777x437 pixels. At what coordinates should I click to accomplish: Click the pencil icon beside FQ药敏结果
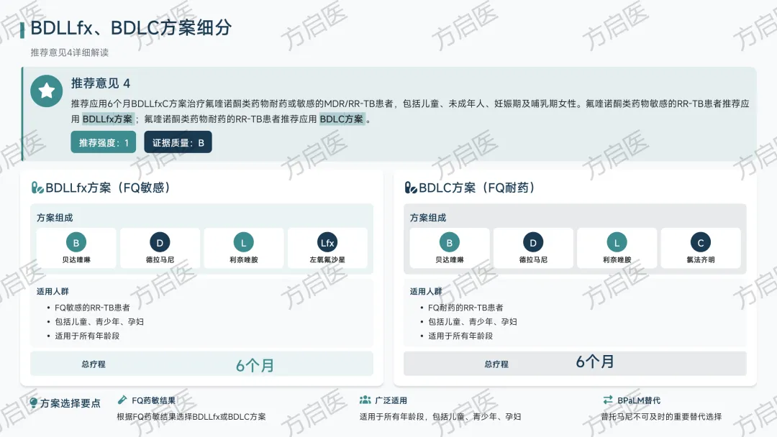[x=122, y=400]
